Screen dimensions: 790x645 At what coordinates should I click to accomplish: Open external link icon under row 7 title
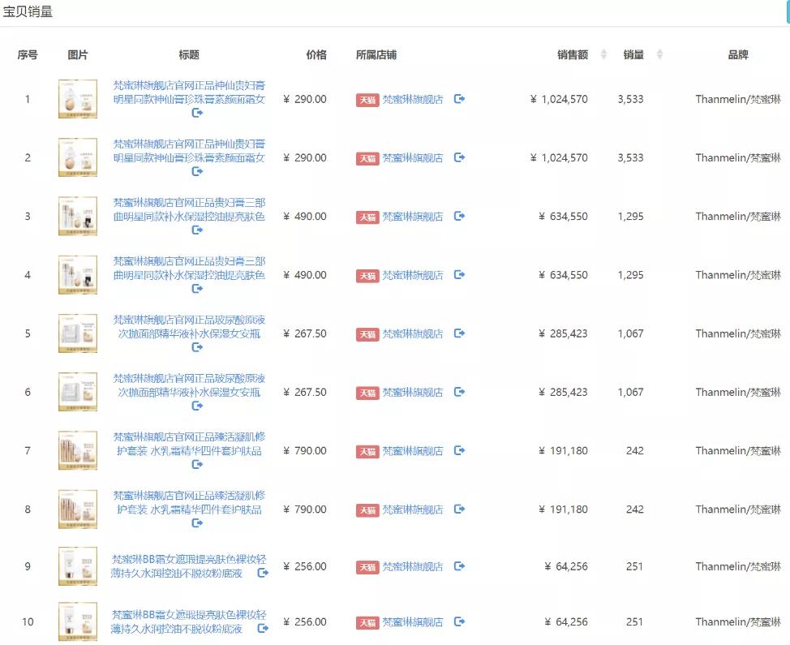pos(197,464)
